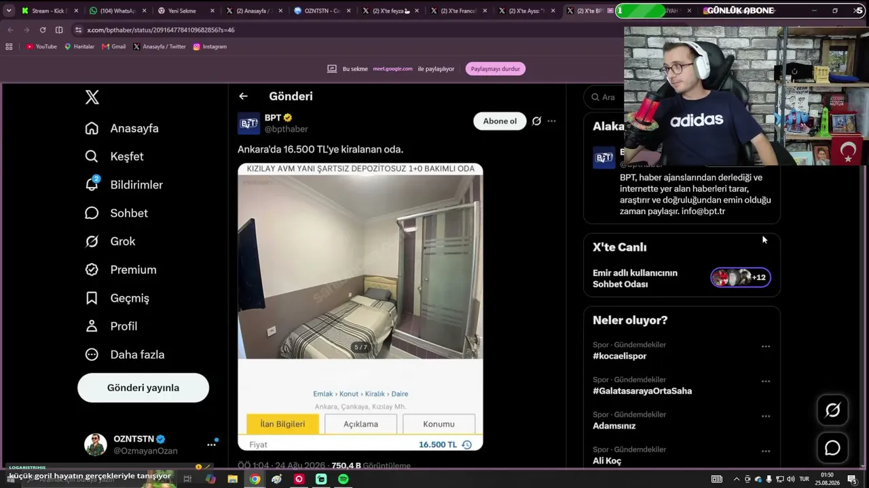Open Grok from the sidebar
Viewport: 869px width, 488px height.
pos(110,241)
